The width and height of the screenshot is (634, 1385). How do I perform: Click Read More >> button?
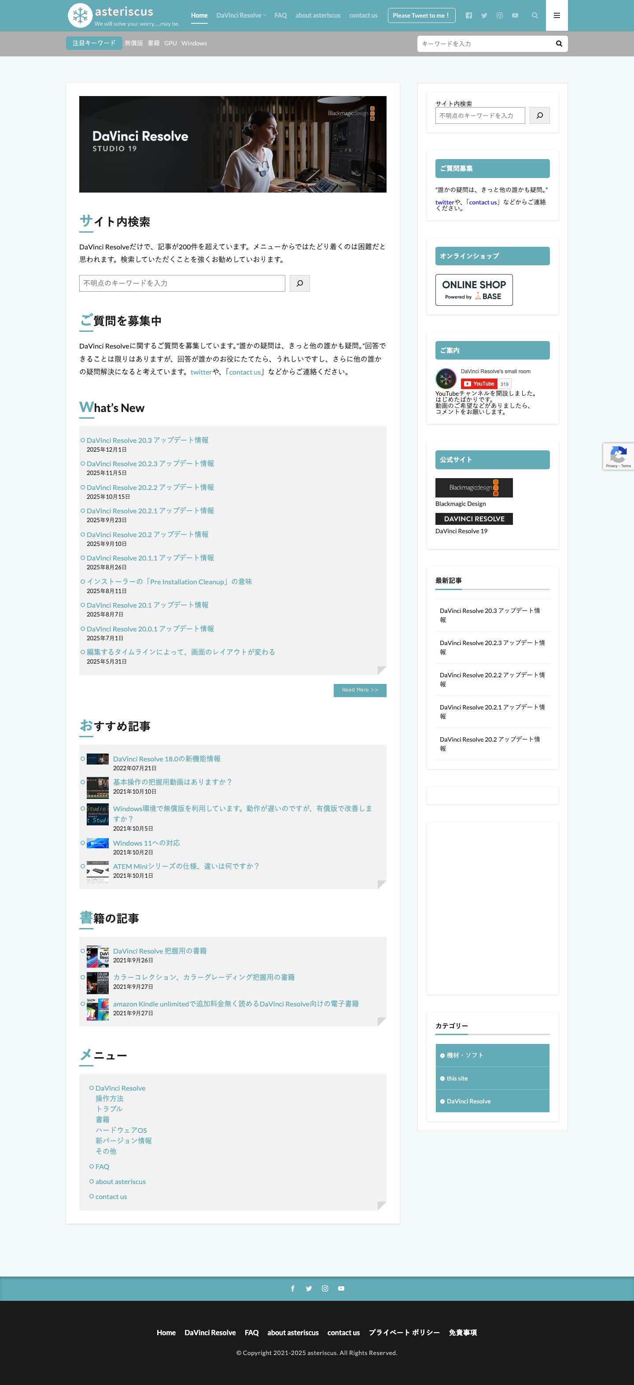click(x=360, y=690)
